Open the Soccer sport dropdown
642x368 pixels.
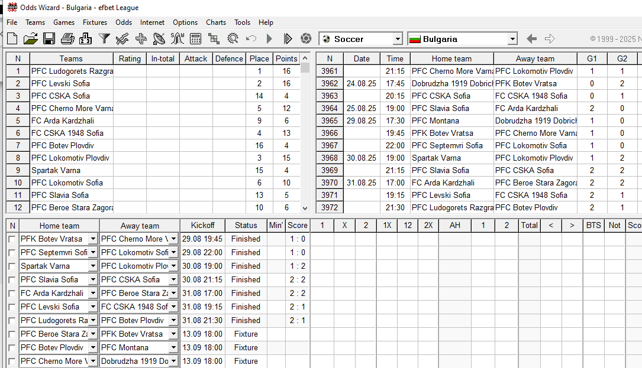(398, 39)
